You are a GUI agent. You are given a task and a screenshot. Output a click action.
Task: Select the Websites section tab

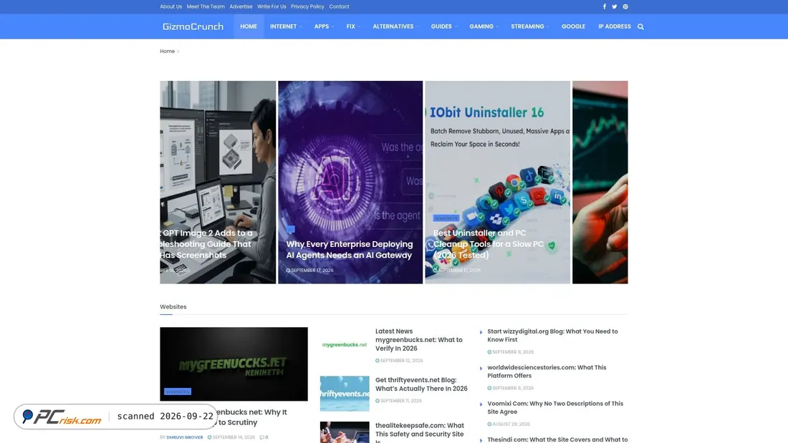click(173, 307)
